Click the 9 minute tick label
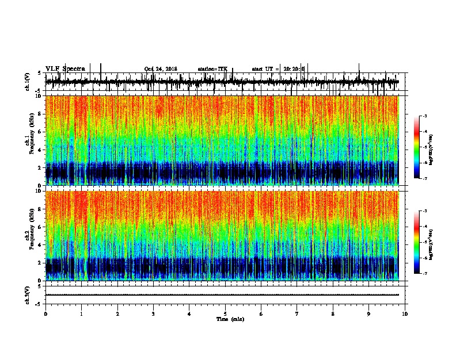 pos(368,313)
